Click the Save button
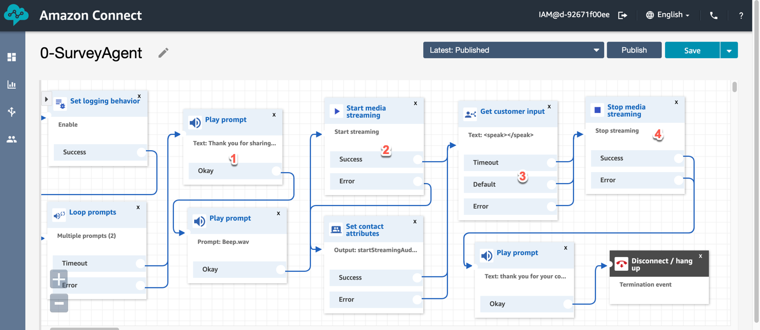This screenshot has width=760, height=330. (692, 50)
